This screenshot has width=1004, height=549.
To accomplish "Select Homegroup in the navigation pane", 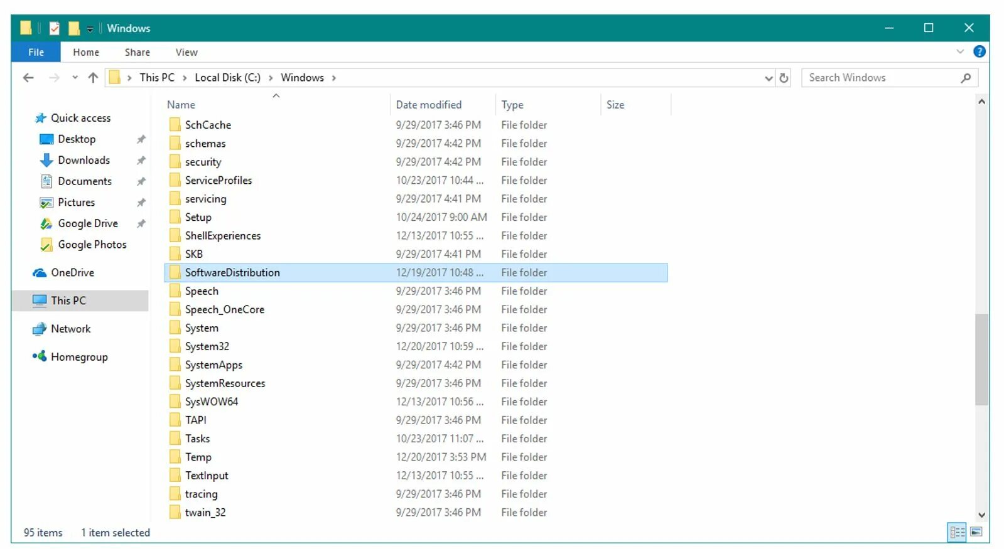I will (x=79, y=357).
